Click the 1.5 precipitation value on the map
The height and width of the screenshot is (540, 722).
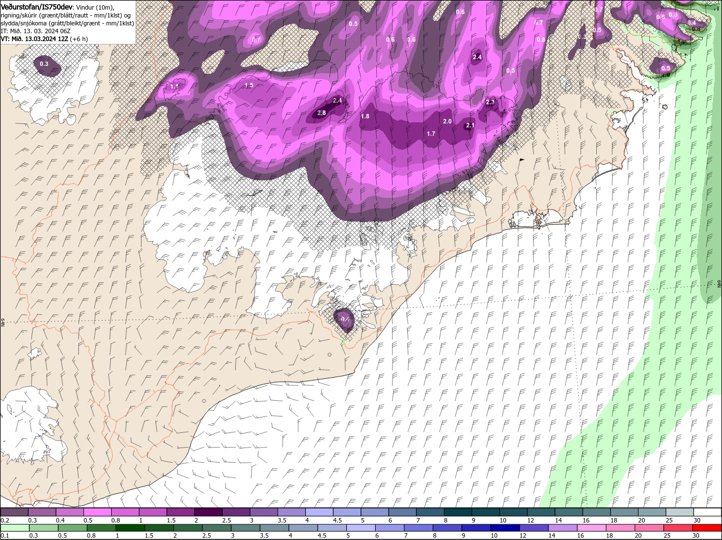249,85
